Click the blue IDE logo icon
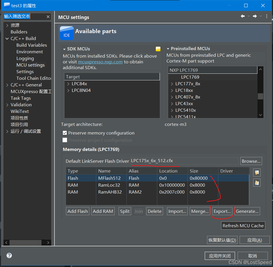 (67, 33)
